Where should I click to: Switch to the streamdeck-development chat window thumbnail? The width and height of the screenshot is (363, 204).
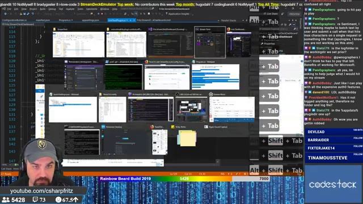coord(83,77)
